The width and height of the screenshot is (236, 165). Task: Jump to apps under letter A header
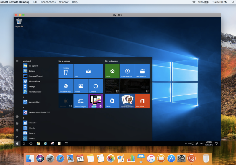pos(23,97)
